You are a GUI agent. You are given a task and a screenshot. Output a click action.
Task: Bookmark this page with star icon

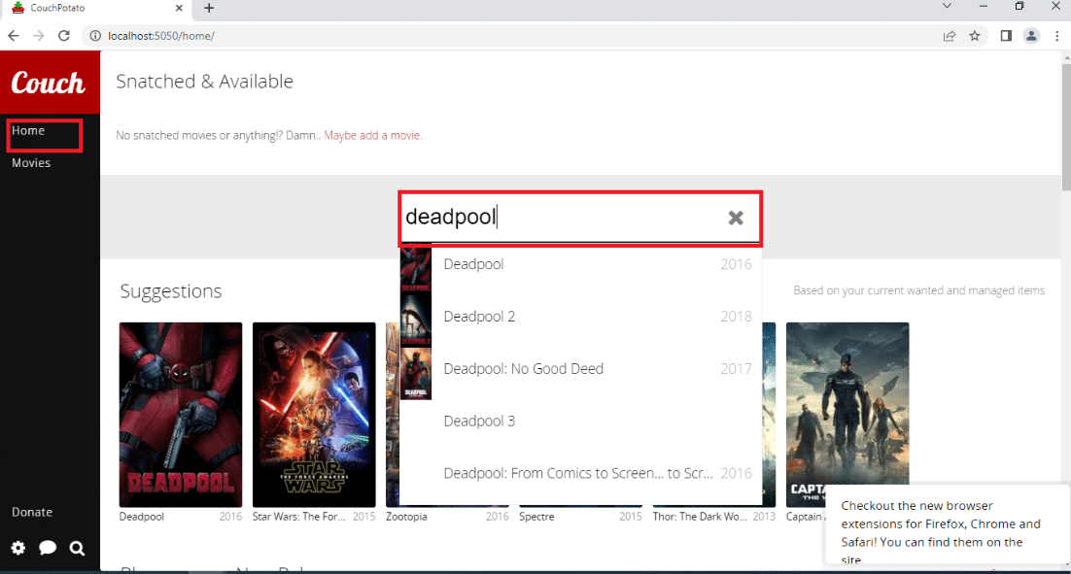pyautogui.click(x=975, y=36)
